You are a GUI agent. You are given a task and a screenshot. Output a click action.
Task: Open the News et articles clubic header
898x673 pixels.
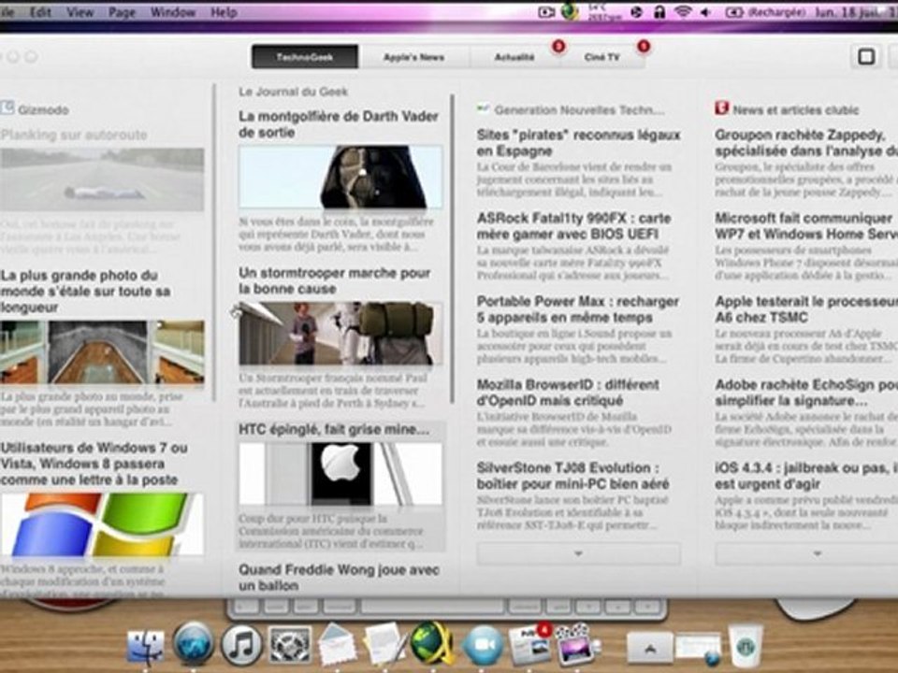[x=795, y=110]
